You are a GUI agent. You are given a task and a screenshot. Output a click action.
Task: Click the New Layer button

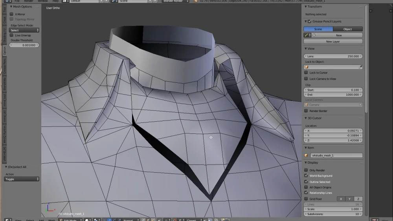tap(333, 42)
